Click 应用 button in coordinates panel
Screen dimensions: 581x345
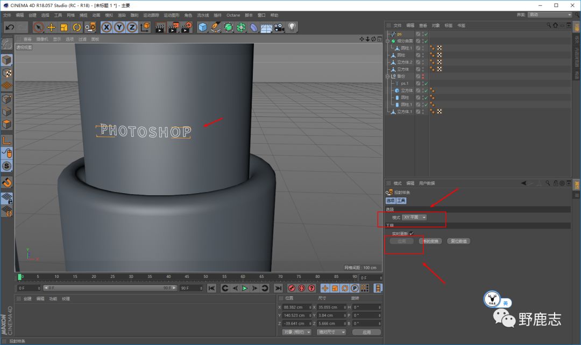[366, 332]
